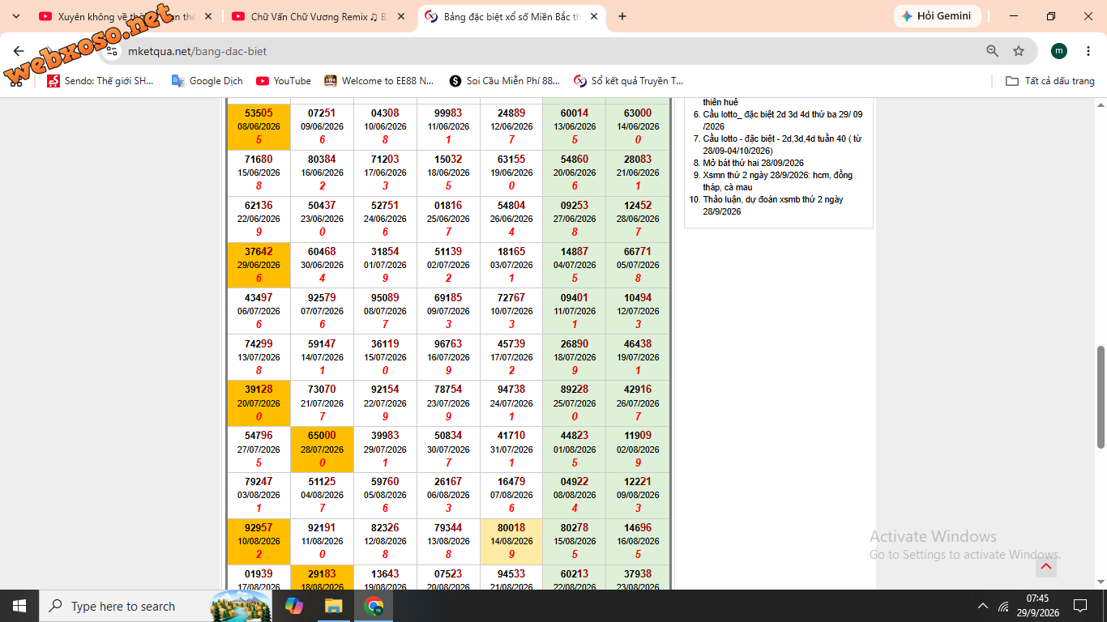Open the Sendo bookmark
This screenshot has width=1107, height=622.
pos(100,81)
